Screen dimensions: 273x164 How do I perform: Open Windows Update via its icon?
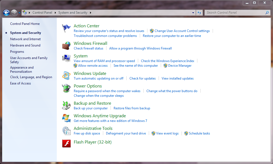(x=66, y=76)
